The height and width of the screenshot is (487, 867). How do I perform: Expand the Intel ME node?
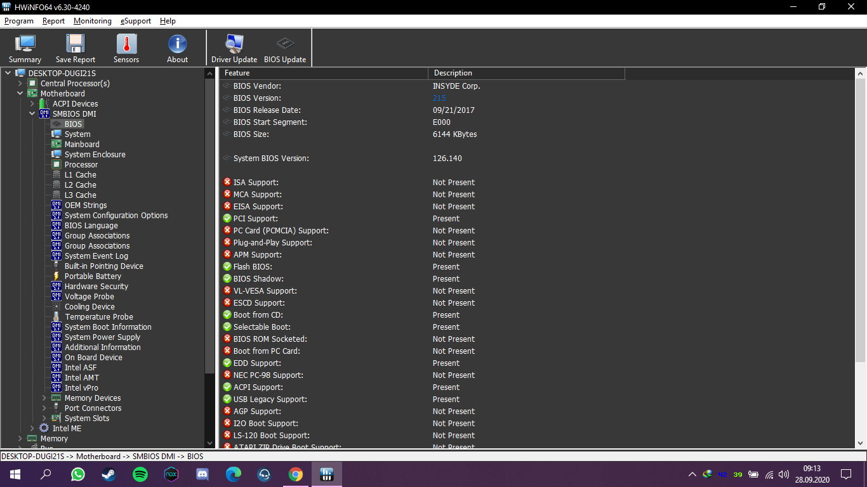pos(32,428)
